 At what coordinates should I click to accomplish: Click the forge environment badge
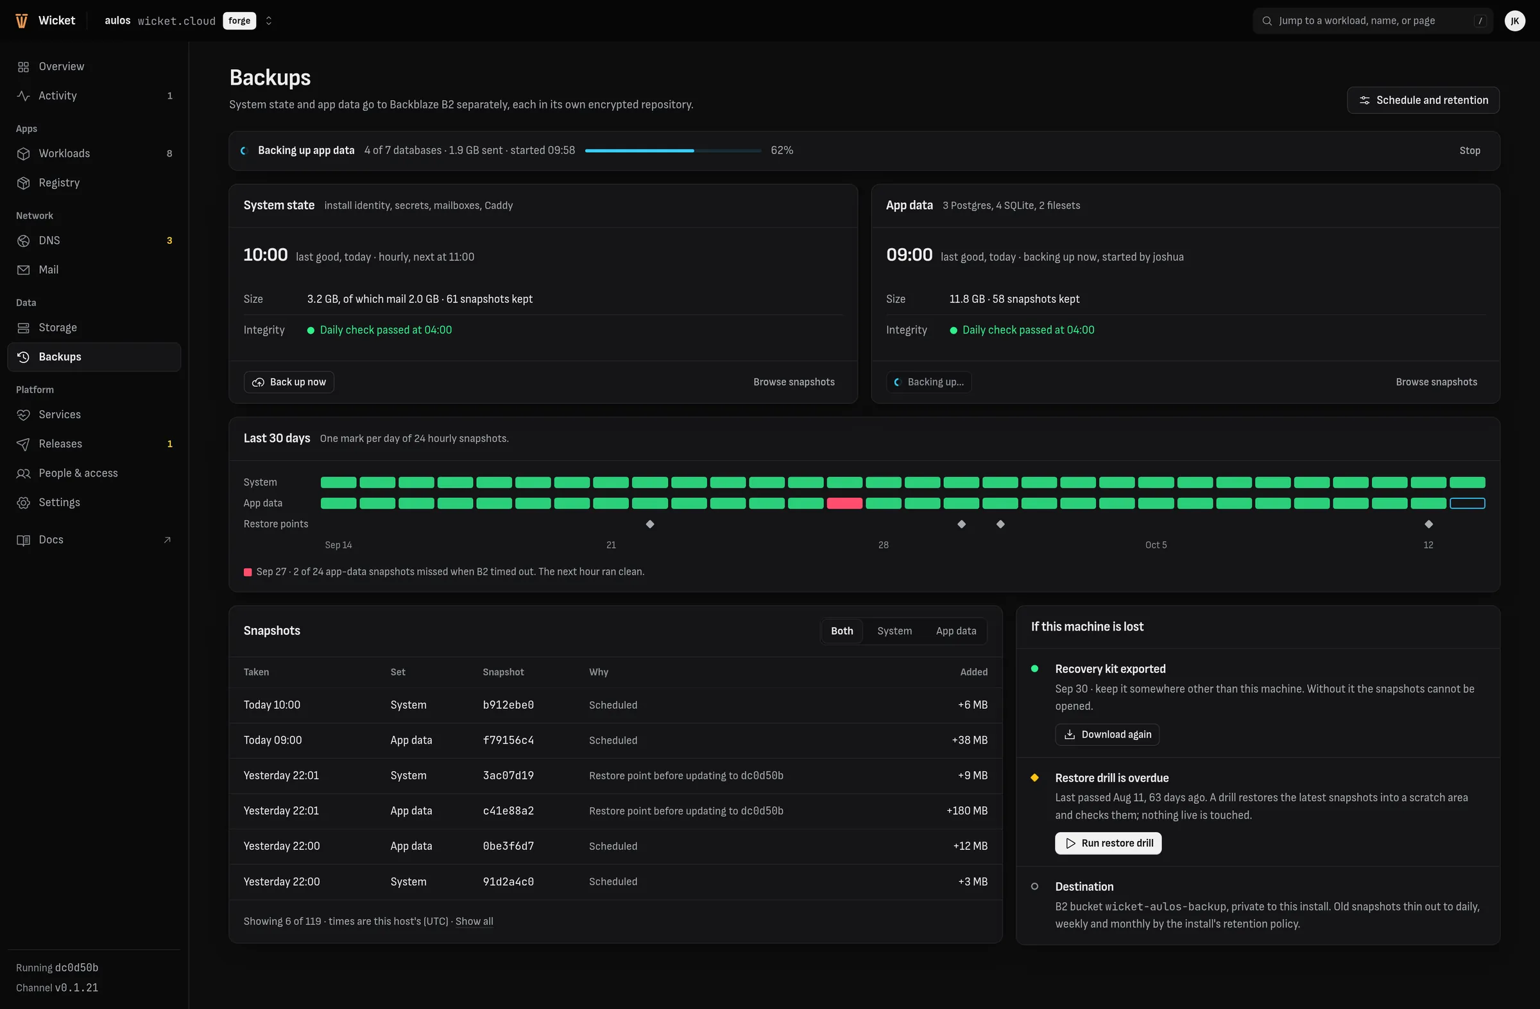239,21
